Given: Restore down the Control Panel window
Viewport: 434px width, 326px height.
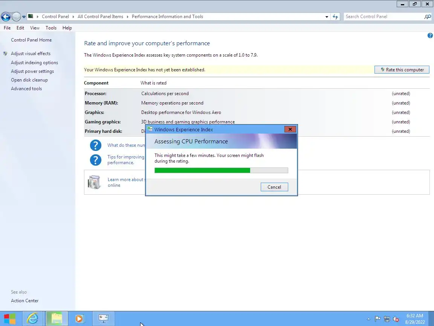Looking at the screenshot, I should tap(415, 4).
